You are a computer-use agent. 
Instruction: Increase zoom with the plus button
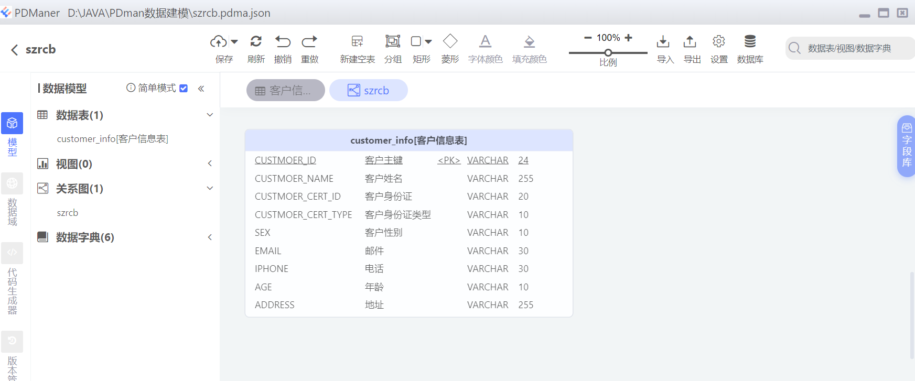tap(628, 38)
